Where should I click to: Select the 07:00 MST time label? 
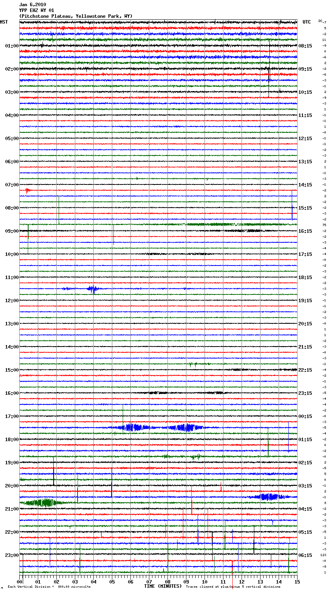pos(12,185)
